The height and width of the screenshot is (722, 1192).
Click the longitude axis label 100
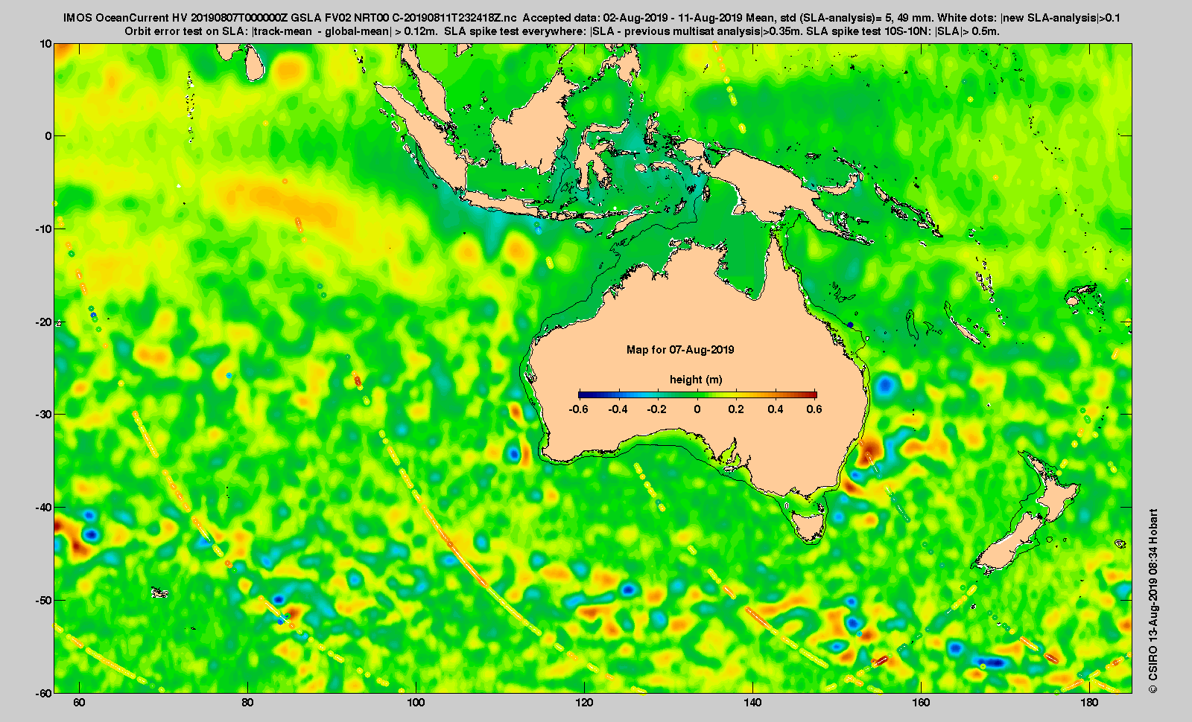[416, 703]
